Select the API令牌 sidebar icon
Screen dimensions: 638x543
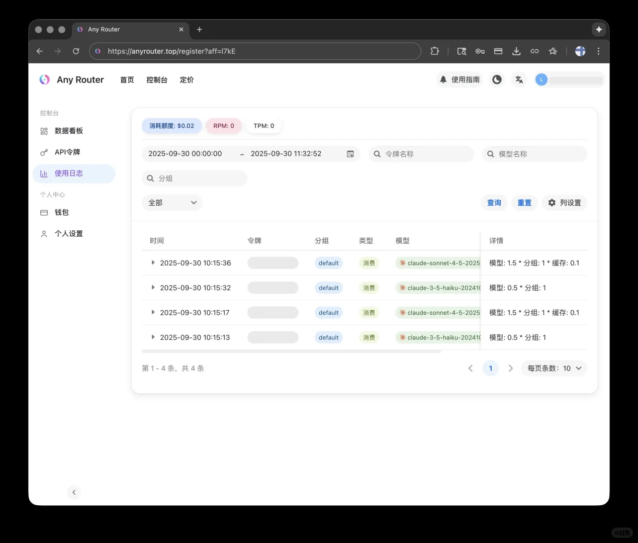coord(44,152)
